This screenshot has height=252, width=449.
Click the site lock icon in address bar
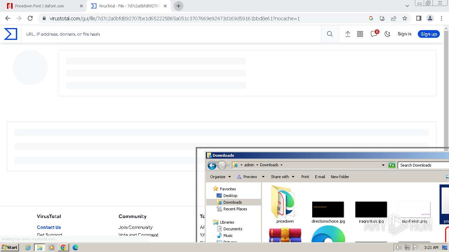click(44, 18)
